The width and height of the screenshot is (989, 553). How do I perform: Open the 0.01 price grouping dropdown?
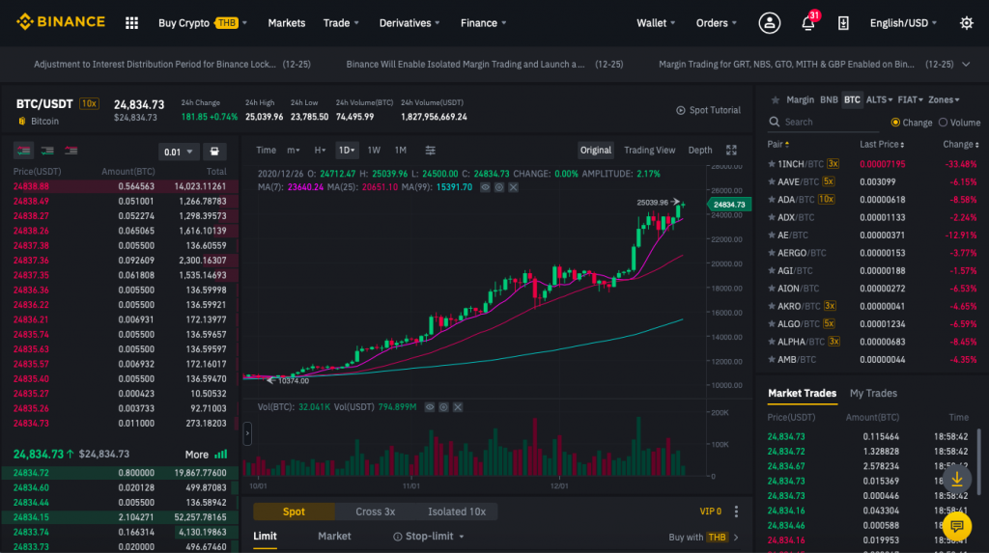(179, 152)
